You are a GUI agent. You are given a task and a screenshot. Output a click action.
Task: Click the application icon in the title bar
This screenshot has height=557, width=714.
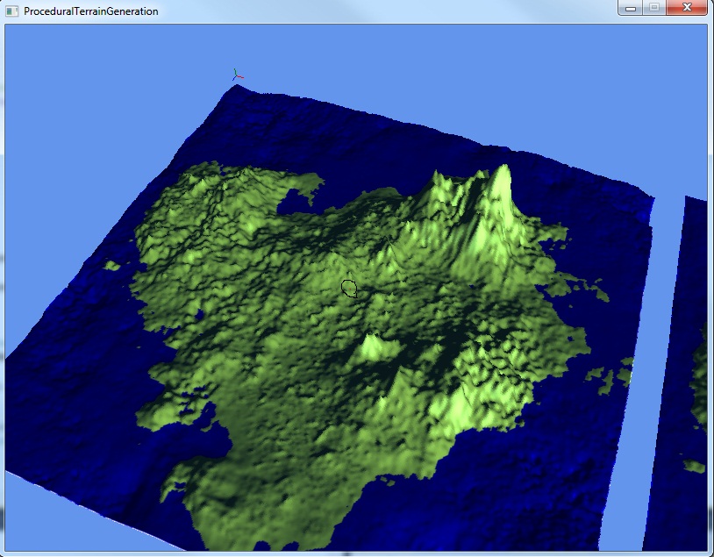(x=11, y=11)
